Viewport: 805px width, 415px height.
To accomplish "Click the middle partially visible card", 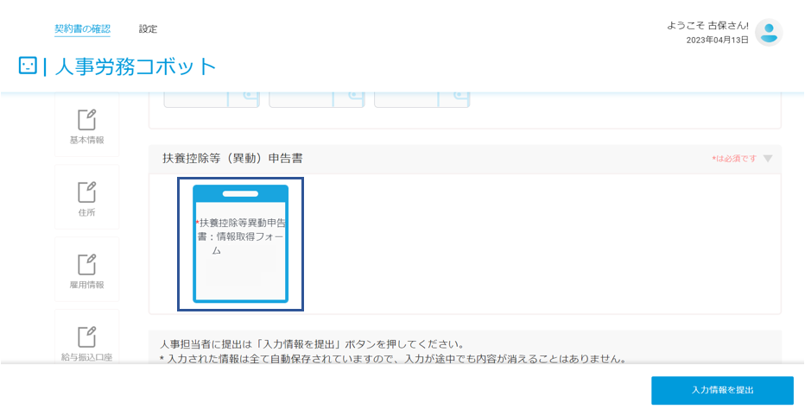I will (317, 98).
